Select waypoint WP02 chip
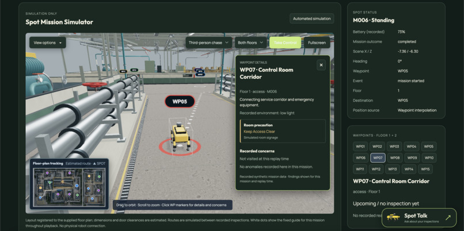Screen dimensions: 464x231 tap(377, 147)
